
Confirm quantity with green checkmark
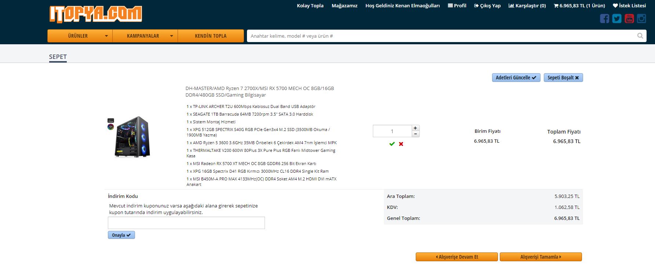pos(392,144)
